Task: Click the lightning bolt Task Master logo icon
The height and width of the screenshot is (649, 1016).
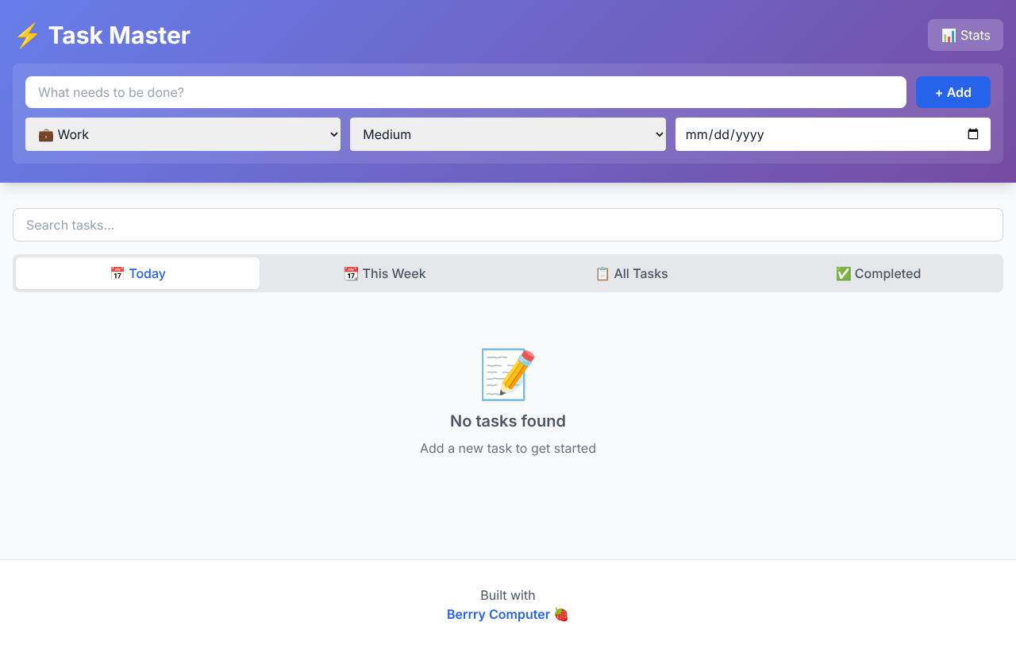Action: coord(26,35)
